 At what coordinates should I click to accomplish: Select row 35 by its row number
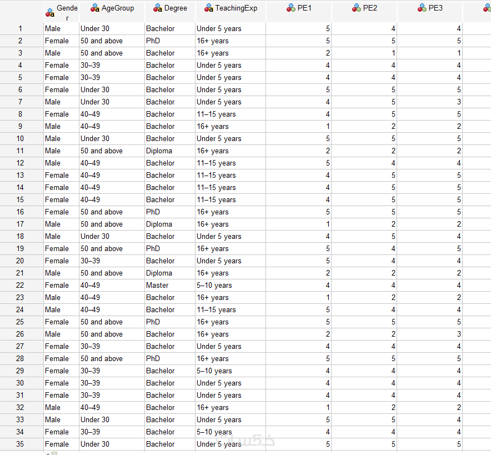(21, 444)
